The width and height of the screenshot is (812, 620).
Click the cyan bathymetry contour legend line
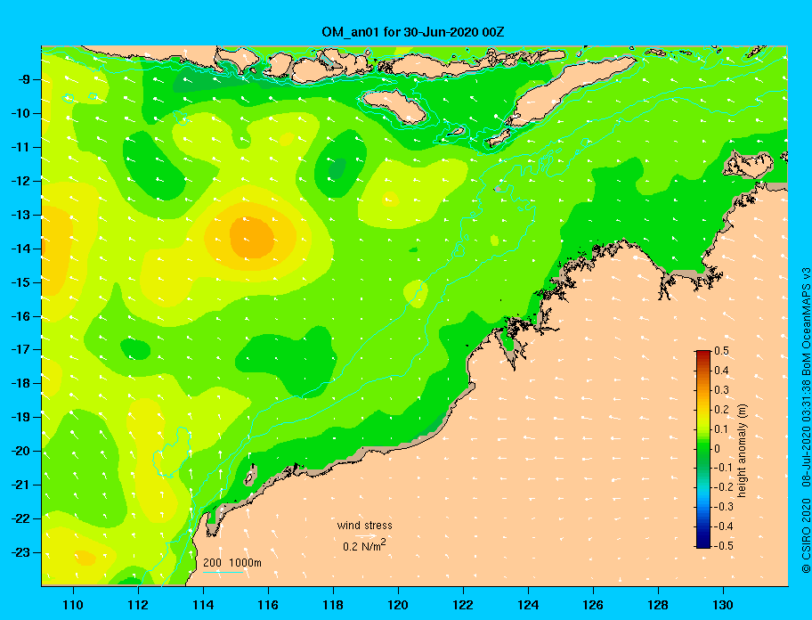click(x=223, y=573)
